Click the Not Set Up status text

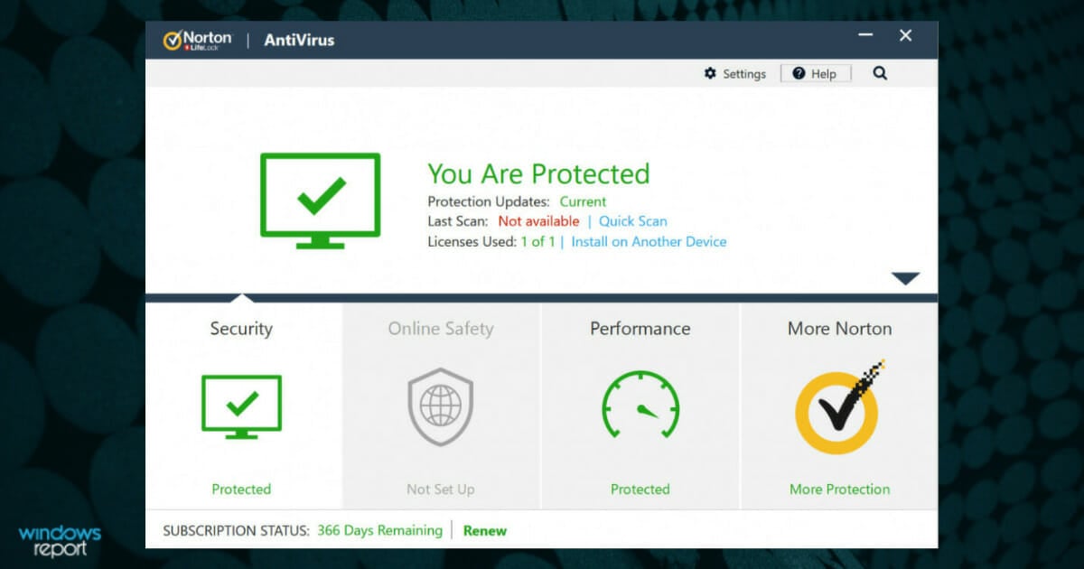[441, 490]
